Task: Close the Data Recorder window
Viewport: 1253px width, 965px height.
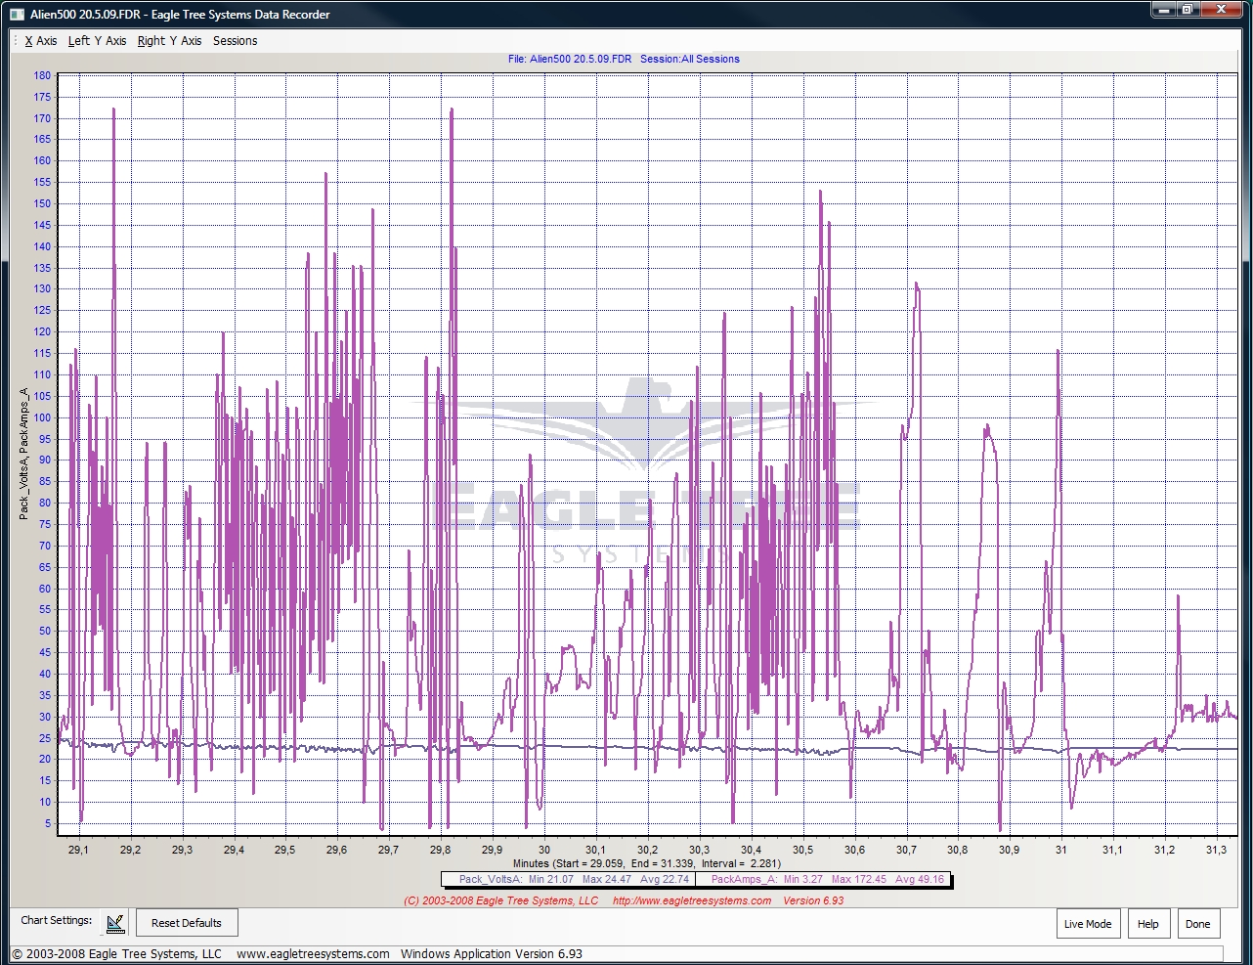Action: (1220, 10)
